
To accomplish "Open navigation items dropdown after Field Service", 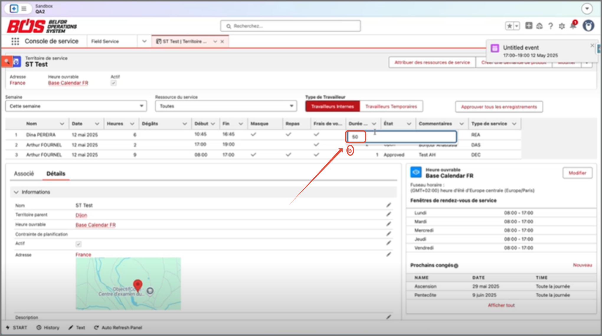I will click(144, 41).
